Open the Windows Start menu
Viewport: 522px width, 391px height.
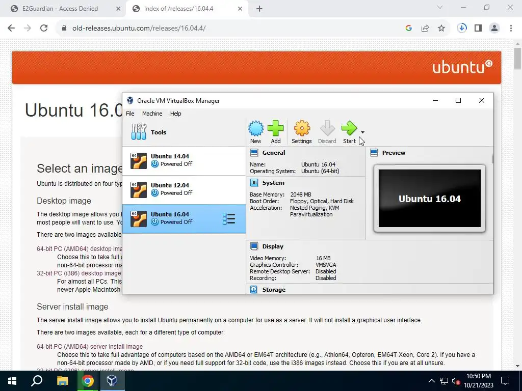point(12,381)
